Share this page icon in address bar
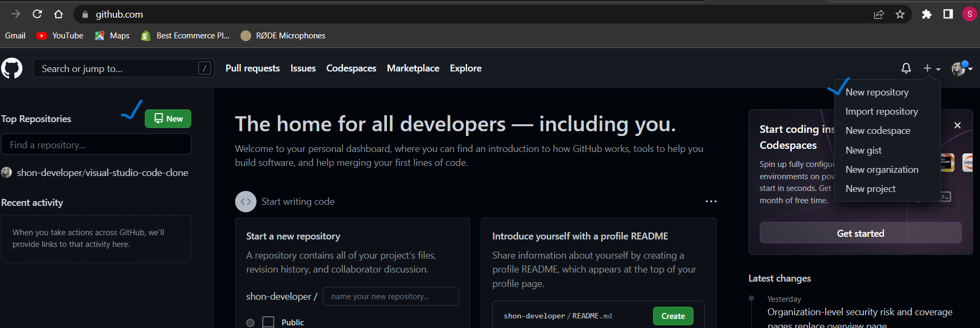 point(878,14)
